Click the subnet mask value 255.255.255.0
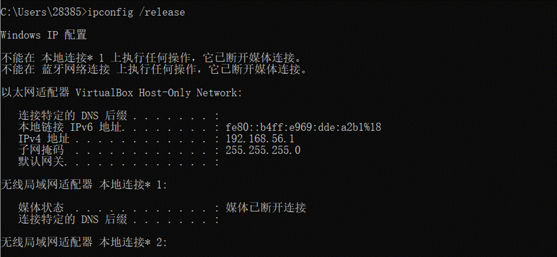Screen dimensions: 557x257 click(263, 150)
